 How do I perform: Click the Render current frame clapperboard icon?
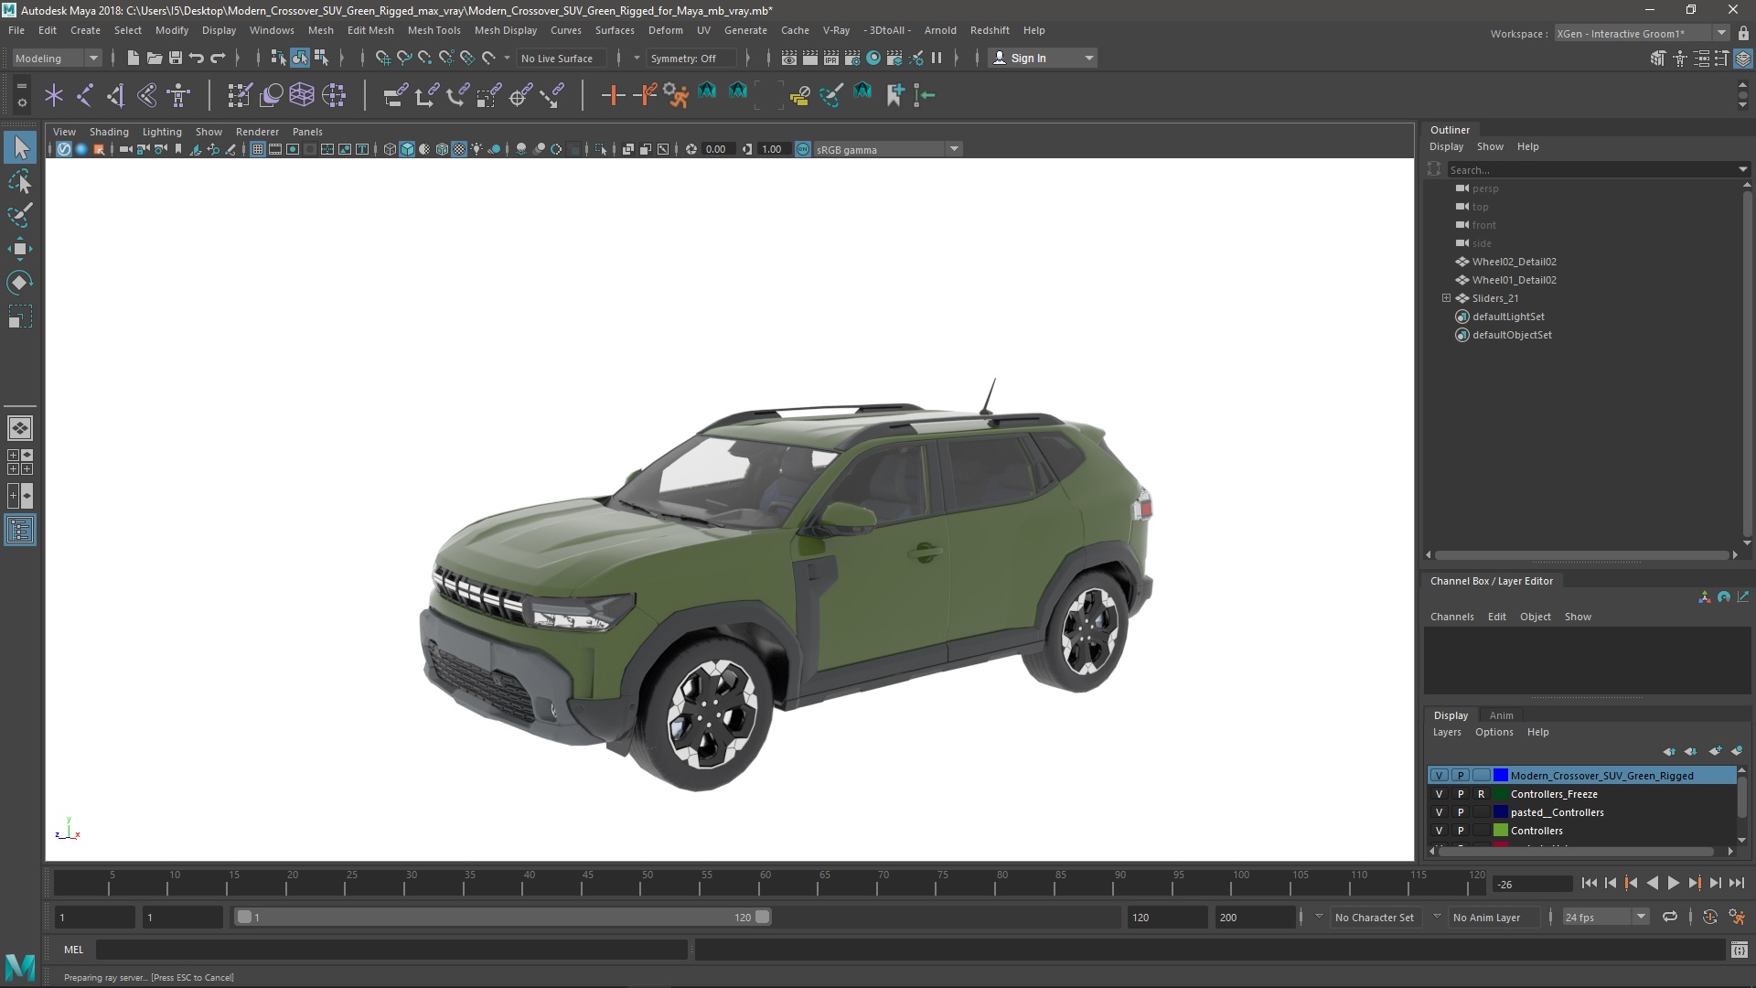[x=810, y=58]
